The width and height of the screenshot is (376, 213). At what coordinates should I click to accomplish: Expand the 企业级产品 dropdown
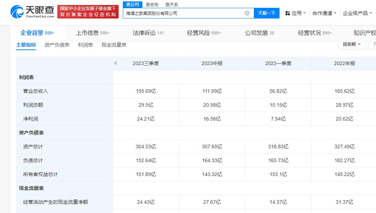(357, 13)
